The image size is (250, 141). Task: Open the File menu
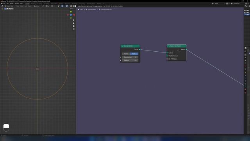[4, 4]
